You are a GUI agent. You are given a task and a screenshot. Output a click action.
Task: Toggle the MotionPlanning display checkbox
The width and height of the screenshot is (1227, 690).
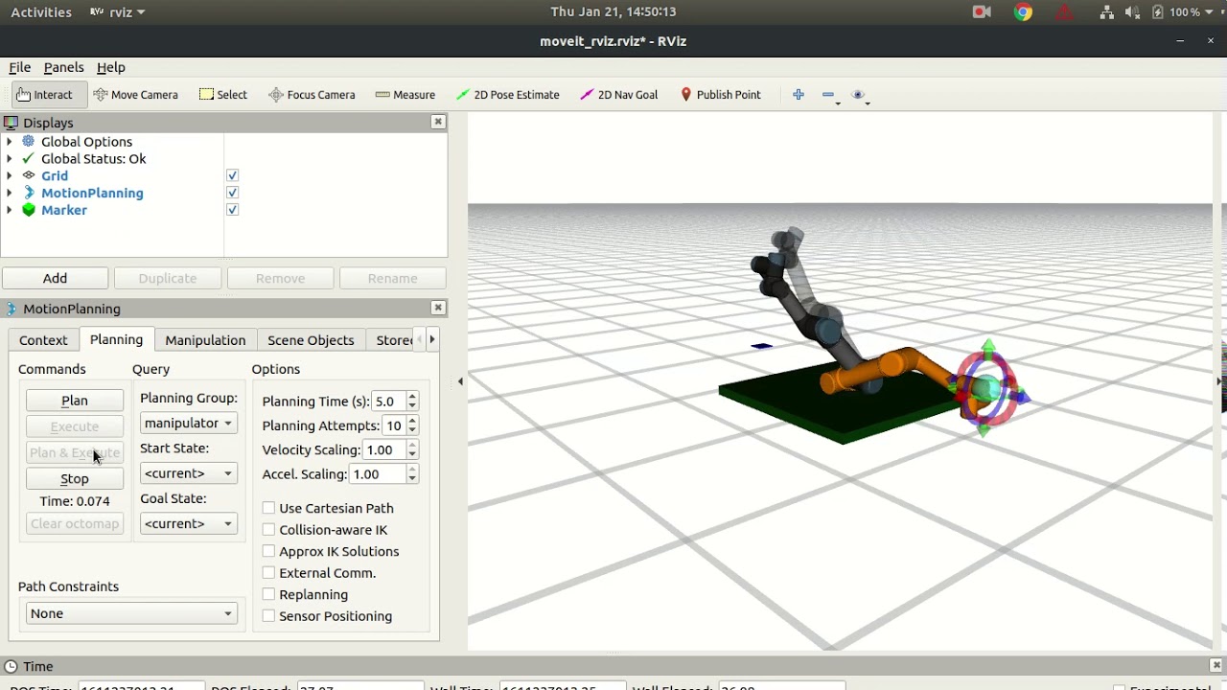click(232, 193)
